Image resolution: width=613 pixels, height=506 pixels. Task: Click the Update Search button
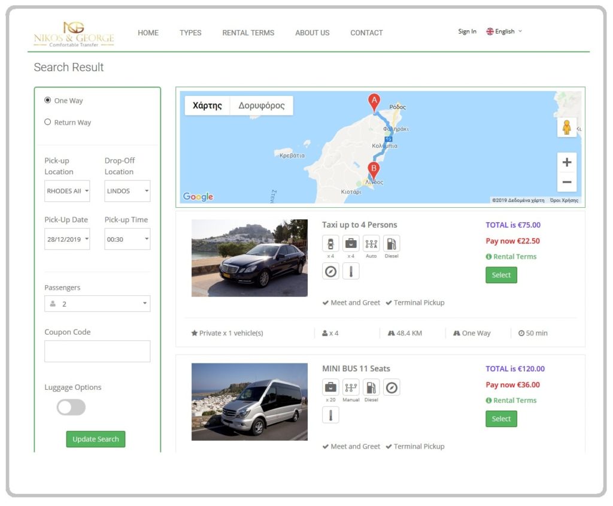pyautogui.click(x=96, y=440)
